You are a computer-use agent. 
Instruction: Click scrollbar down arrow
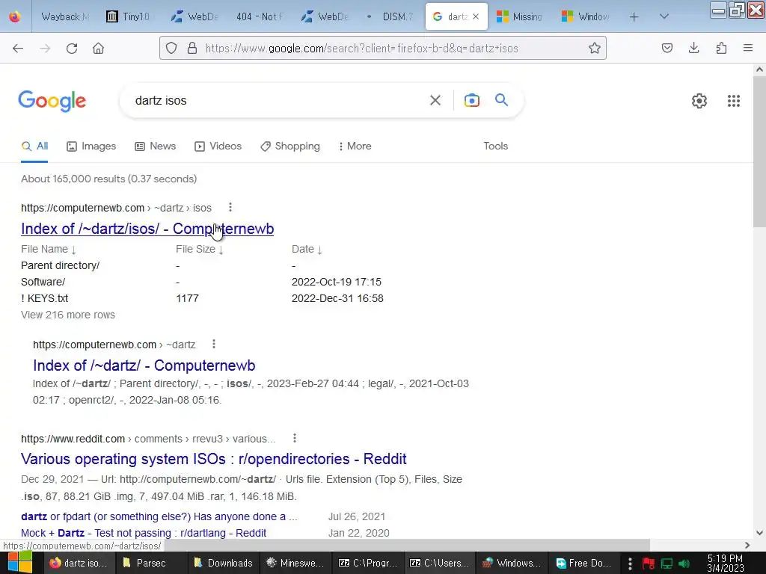point(759,533)
